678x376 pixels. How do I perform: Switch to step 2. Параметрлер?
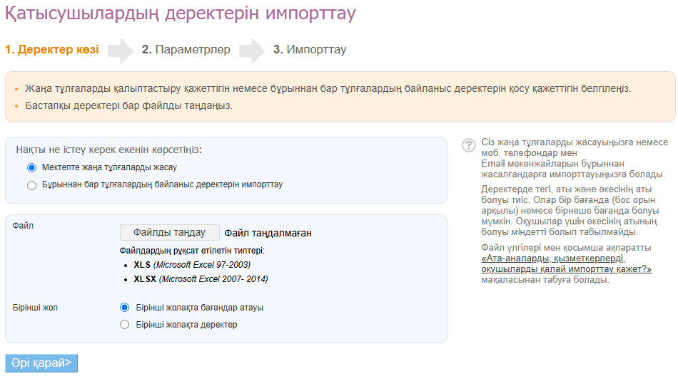click(186, 50)
